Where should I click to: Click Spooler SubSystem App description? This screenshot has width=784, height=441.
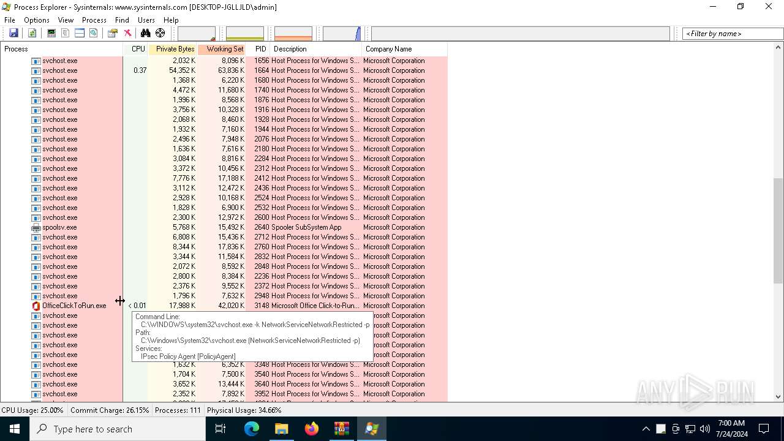click(x=306, y=227)
